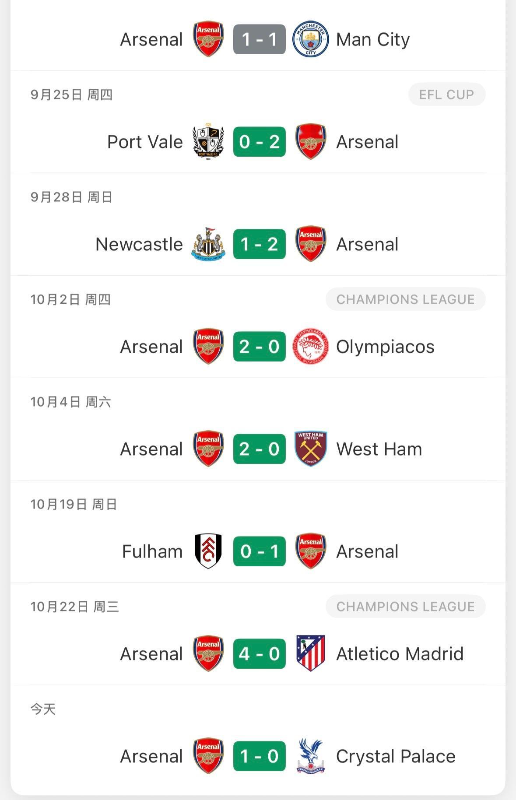Tap the Man City club crest
516x800 pixels.
pyautogui.click(x=310, y=39)
